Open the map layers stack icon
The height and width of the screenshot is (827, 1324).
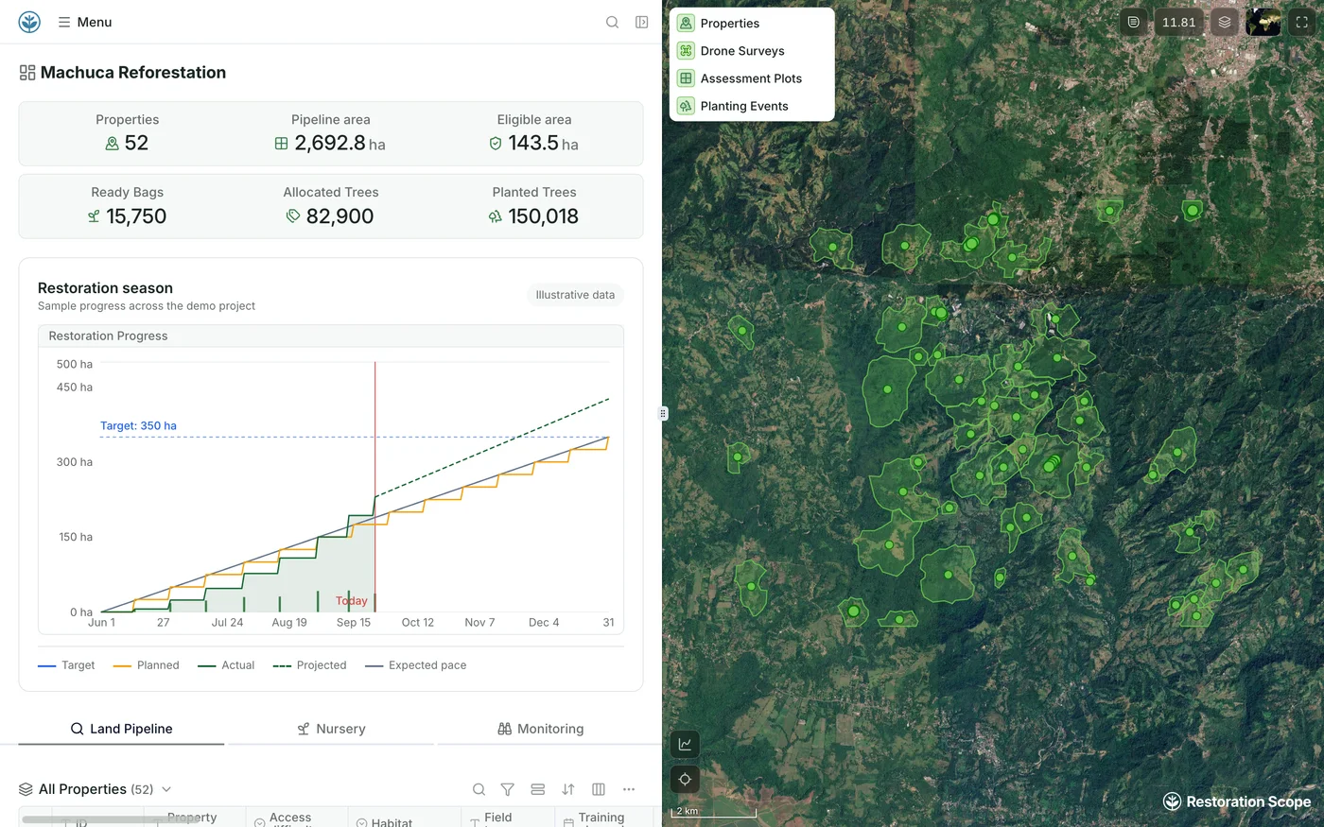tap(1225, 22)
